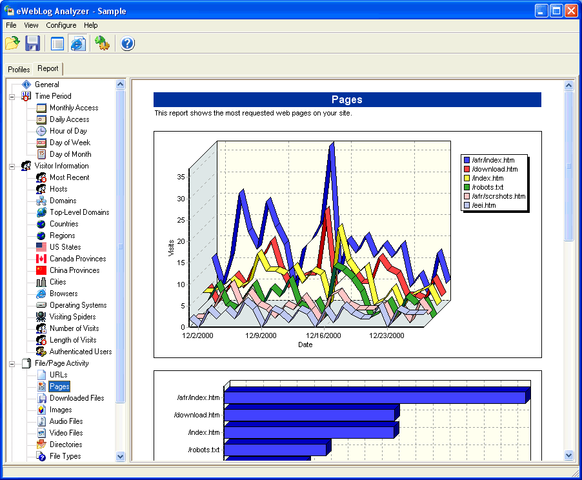The width and height of the screenshot is (582, 480).
Task: Click the Canada Provinces flag icon
Action: tap(41, 259)
